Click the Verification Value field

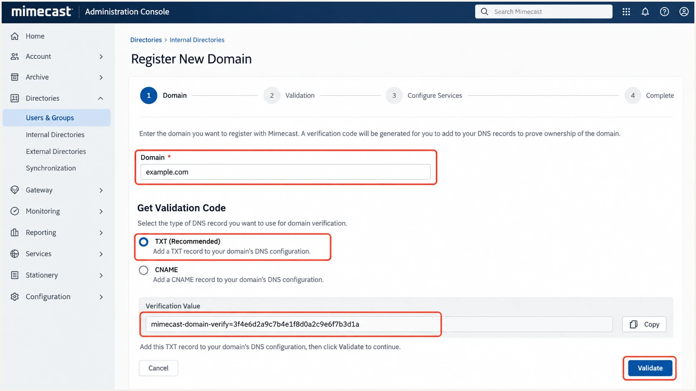[379, 324]
